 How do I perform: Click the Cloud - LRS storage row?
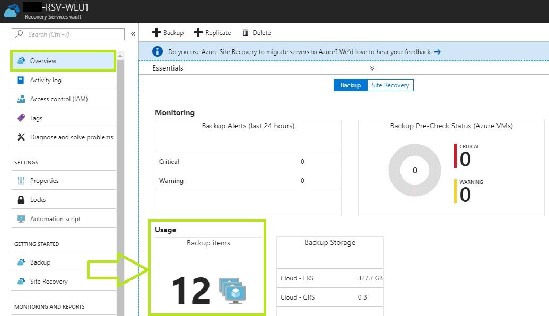(x=330, y=278)
